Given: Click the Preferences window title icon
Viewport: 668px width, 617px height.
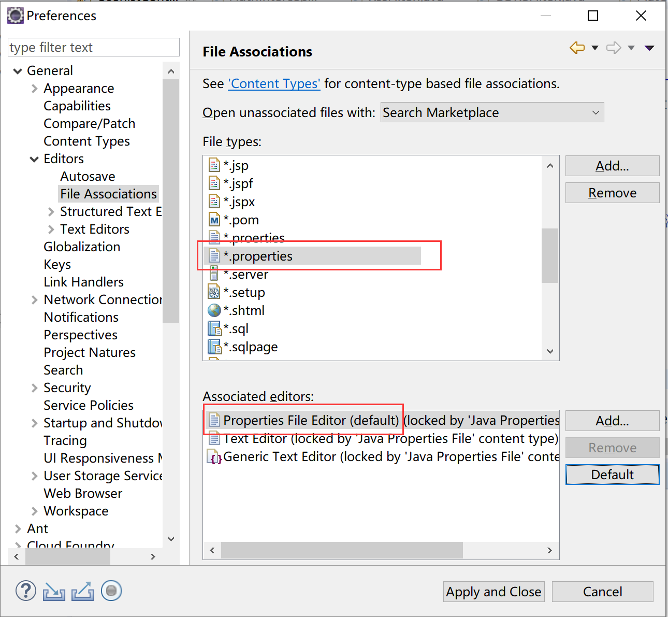Looking at the screenshot, I should 15,16.
